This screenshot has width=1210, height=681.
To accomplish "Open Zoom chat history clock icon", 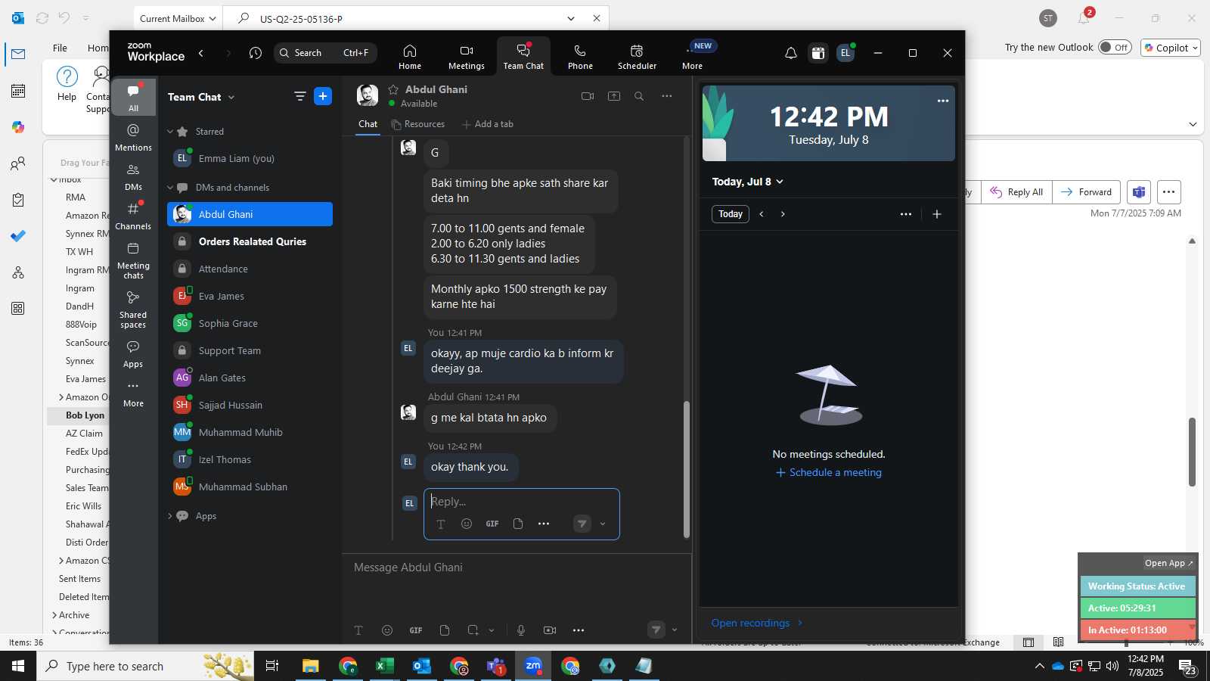I will point(256,53).
